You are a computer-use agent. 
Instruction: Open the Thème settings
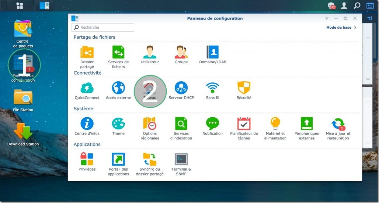[118, 127]
